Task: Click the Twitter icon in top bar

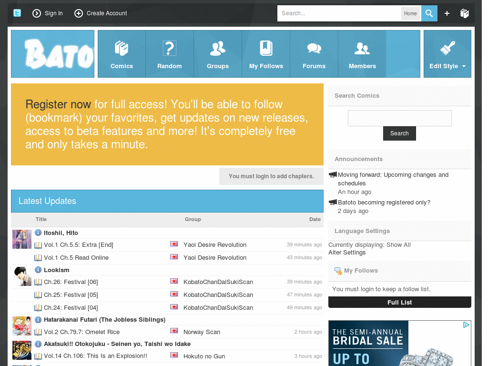Action: pyautogui.click(x=17, y=13)
